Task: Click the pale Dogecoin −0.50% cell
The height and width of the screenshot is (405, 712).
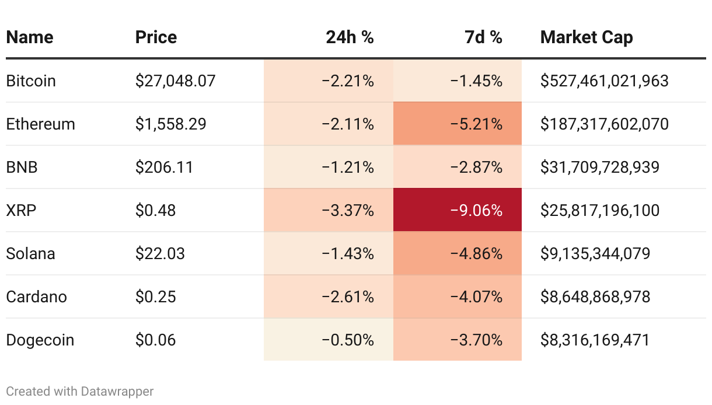Action: point(329,340)
